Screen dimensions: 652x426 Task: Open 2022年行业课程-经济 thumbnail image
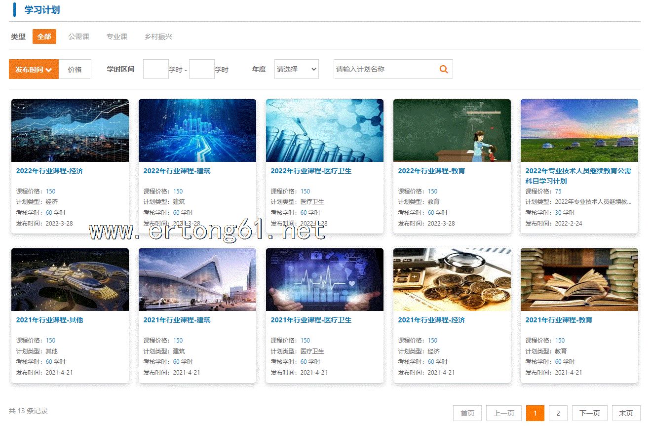(x=70, y=130)
